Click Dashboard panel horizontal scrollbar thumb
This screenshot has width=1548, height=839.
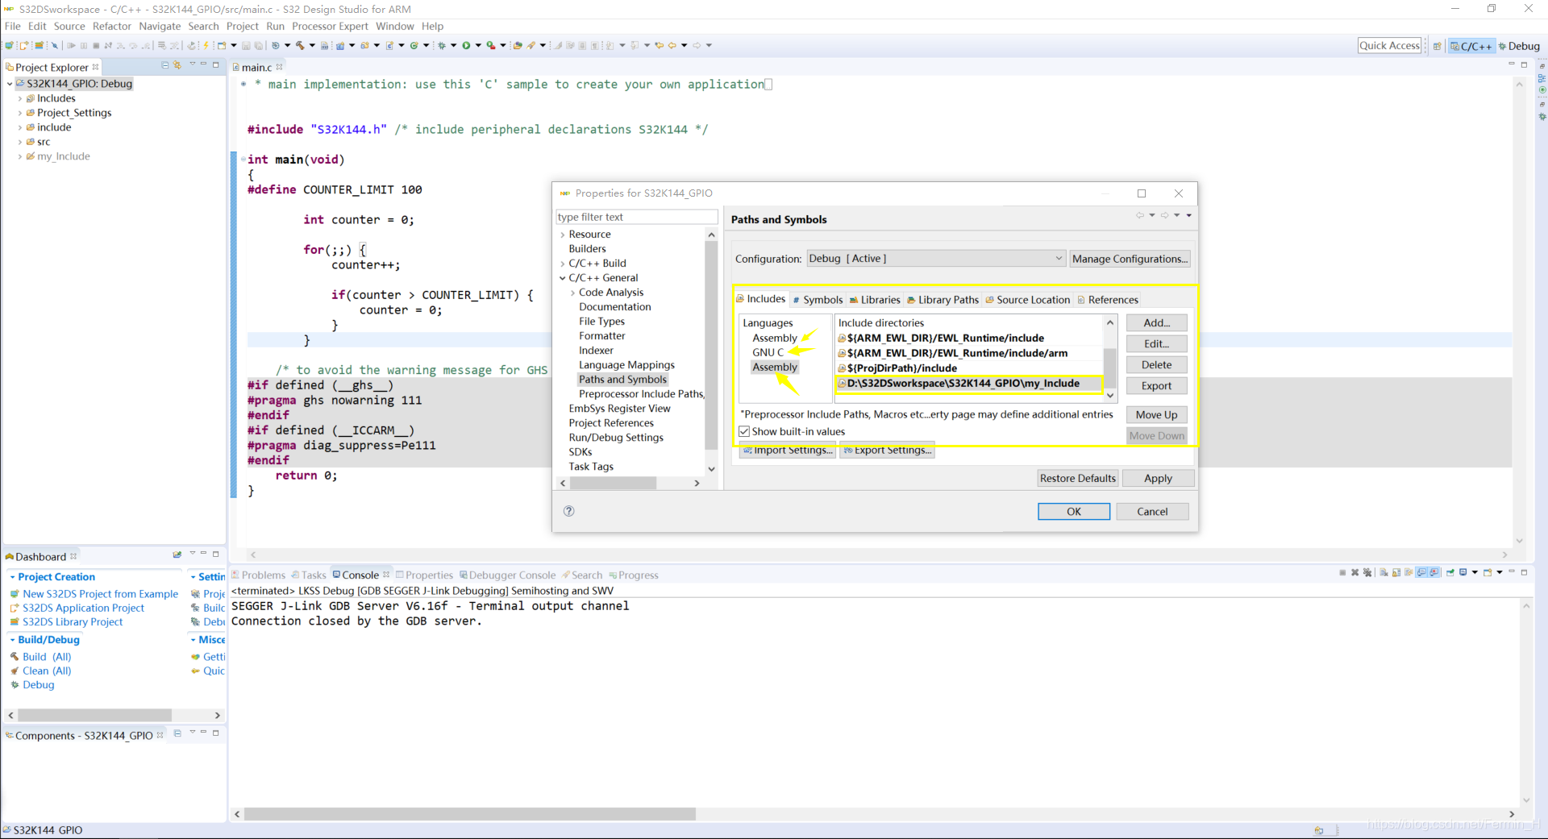pyautogui.click(x=94, y=715)
